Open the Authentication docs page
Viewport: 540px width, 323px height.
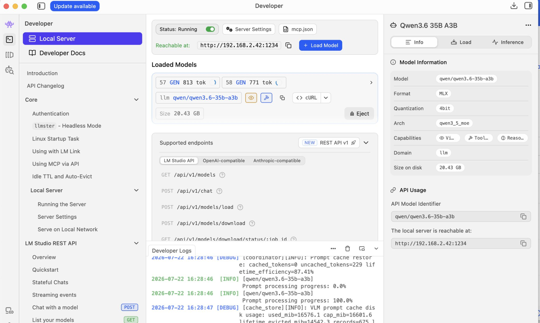pos(50,114)
